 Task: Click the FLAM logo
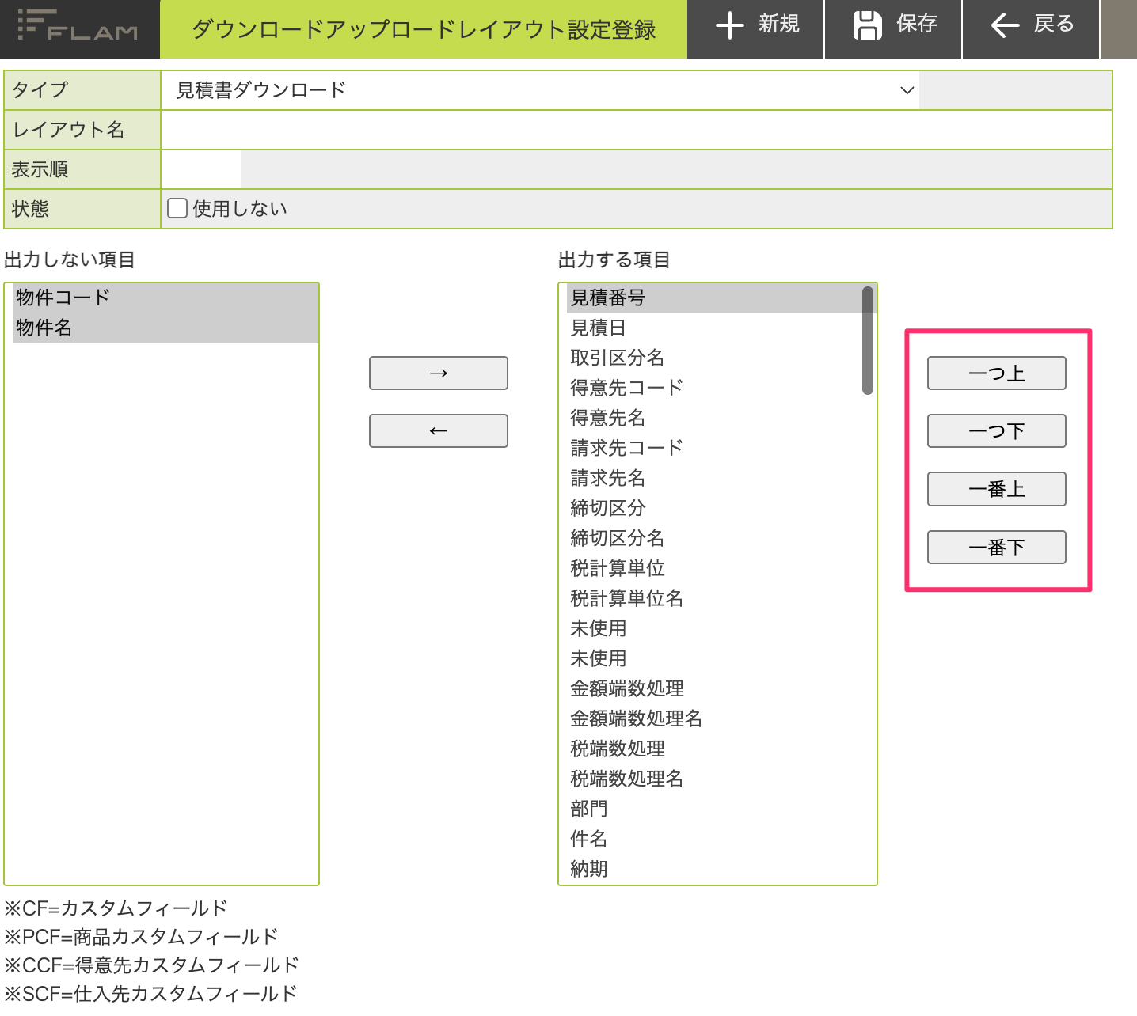pos(78,26)
